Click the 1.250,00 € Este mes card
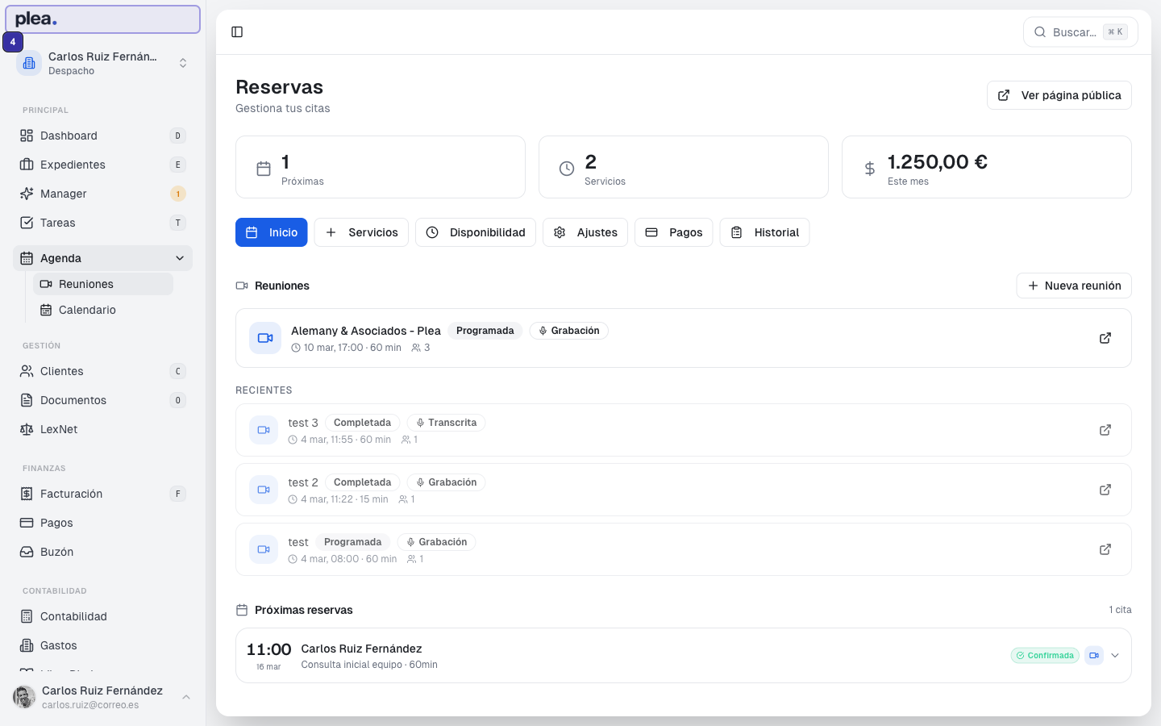Viewport: 1161px width, 726px height. point(987,167)
